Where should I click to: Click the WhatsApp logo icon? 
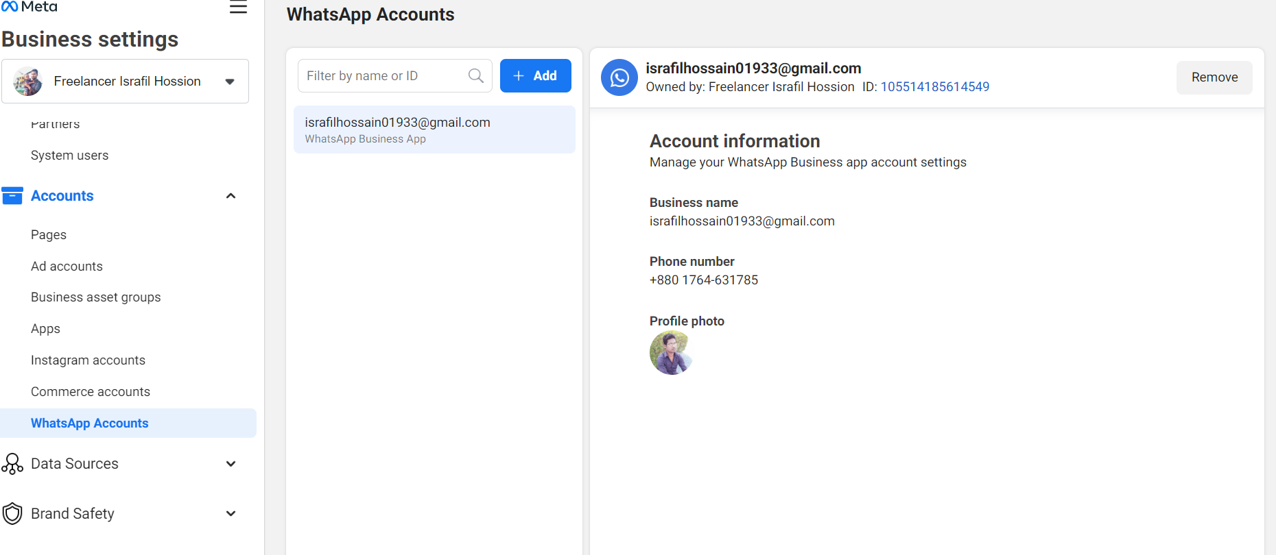coord(619,77)
